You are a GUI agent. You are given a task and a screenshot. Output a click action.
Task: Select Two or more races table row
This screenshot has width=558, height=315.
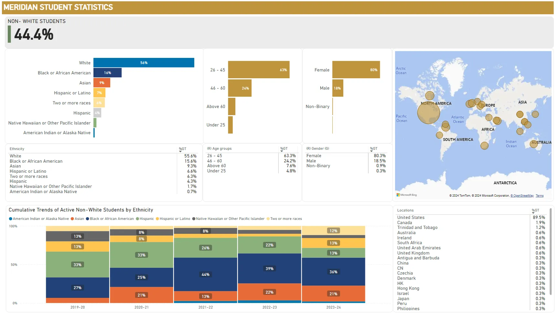pyautogui.click(x=103, y=177)
